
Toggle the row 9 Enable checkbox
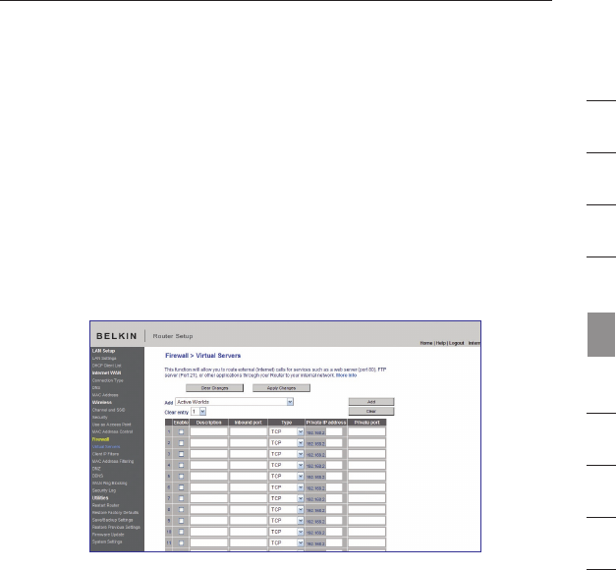(181, 521)
